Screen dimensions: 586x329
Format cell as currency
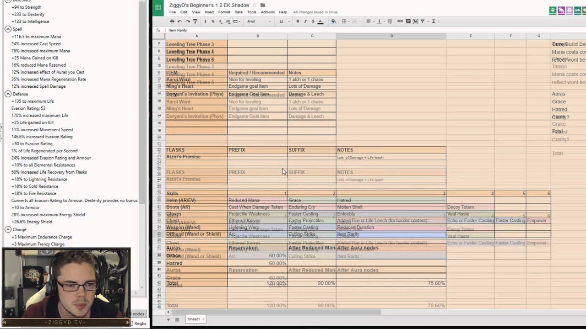coord(205,21)
